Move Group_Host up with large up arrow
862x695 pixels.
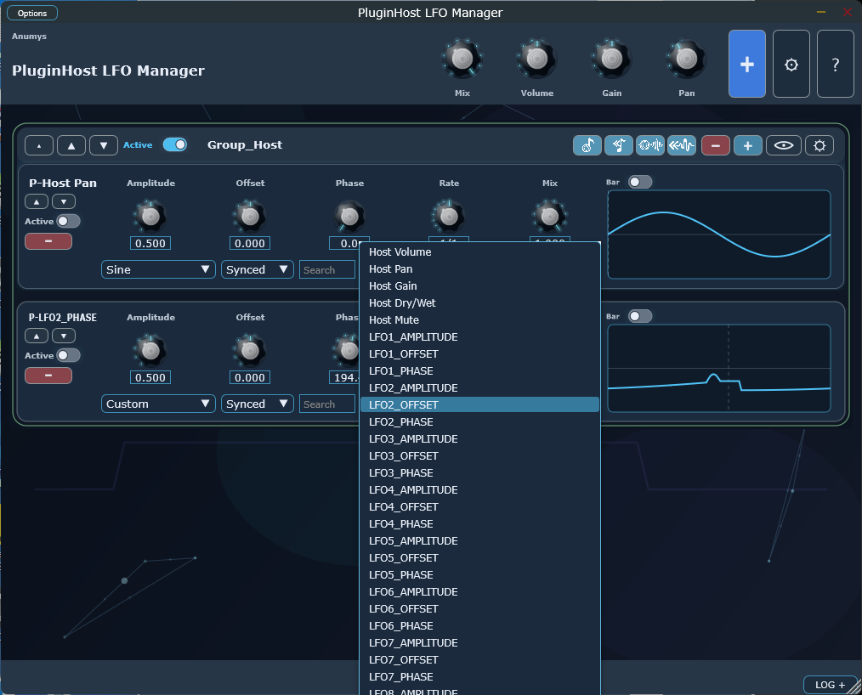(x=71, y=145)
